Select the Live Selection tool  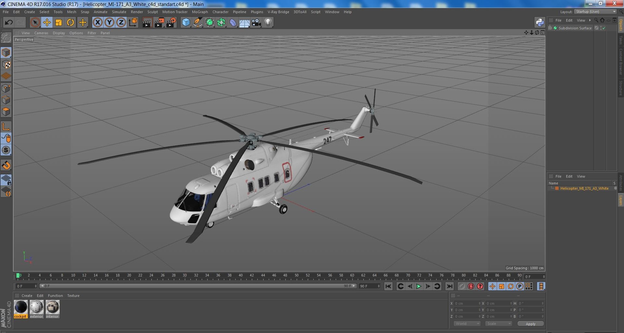click(x=35, y=22)
